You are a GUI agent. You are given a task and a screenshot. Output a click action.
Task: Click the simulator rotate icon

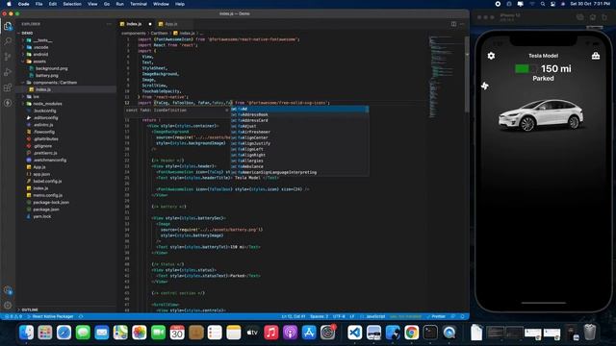click(x=604, y=17)
